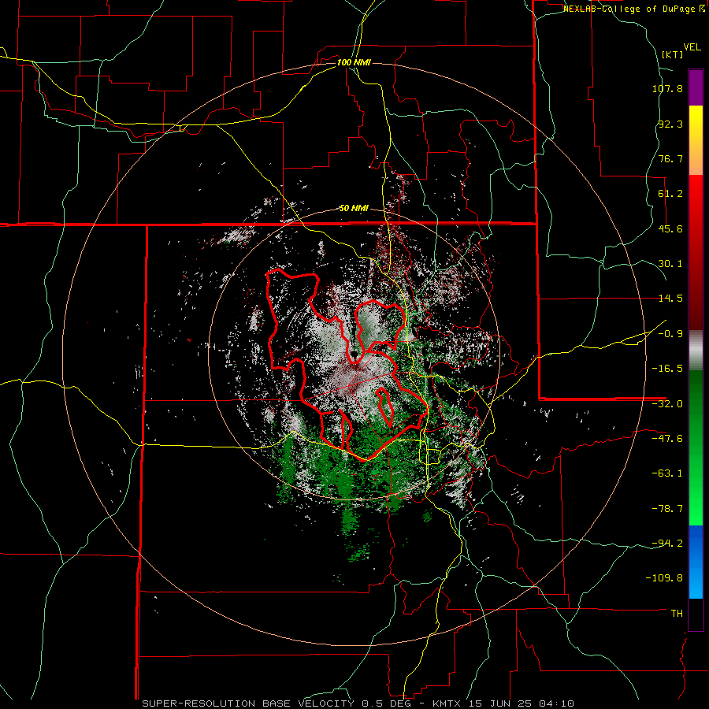Pick the red segment of the velocity scale

(x=696, y=252)
